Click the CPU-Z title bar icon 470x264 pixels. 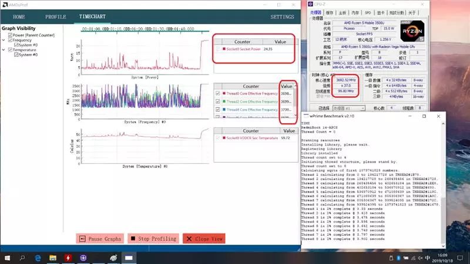click(x=311, y=4)
